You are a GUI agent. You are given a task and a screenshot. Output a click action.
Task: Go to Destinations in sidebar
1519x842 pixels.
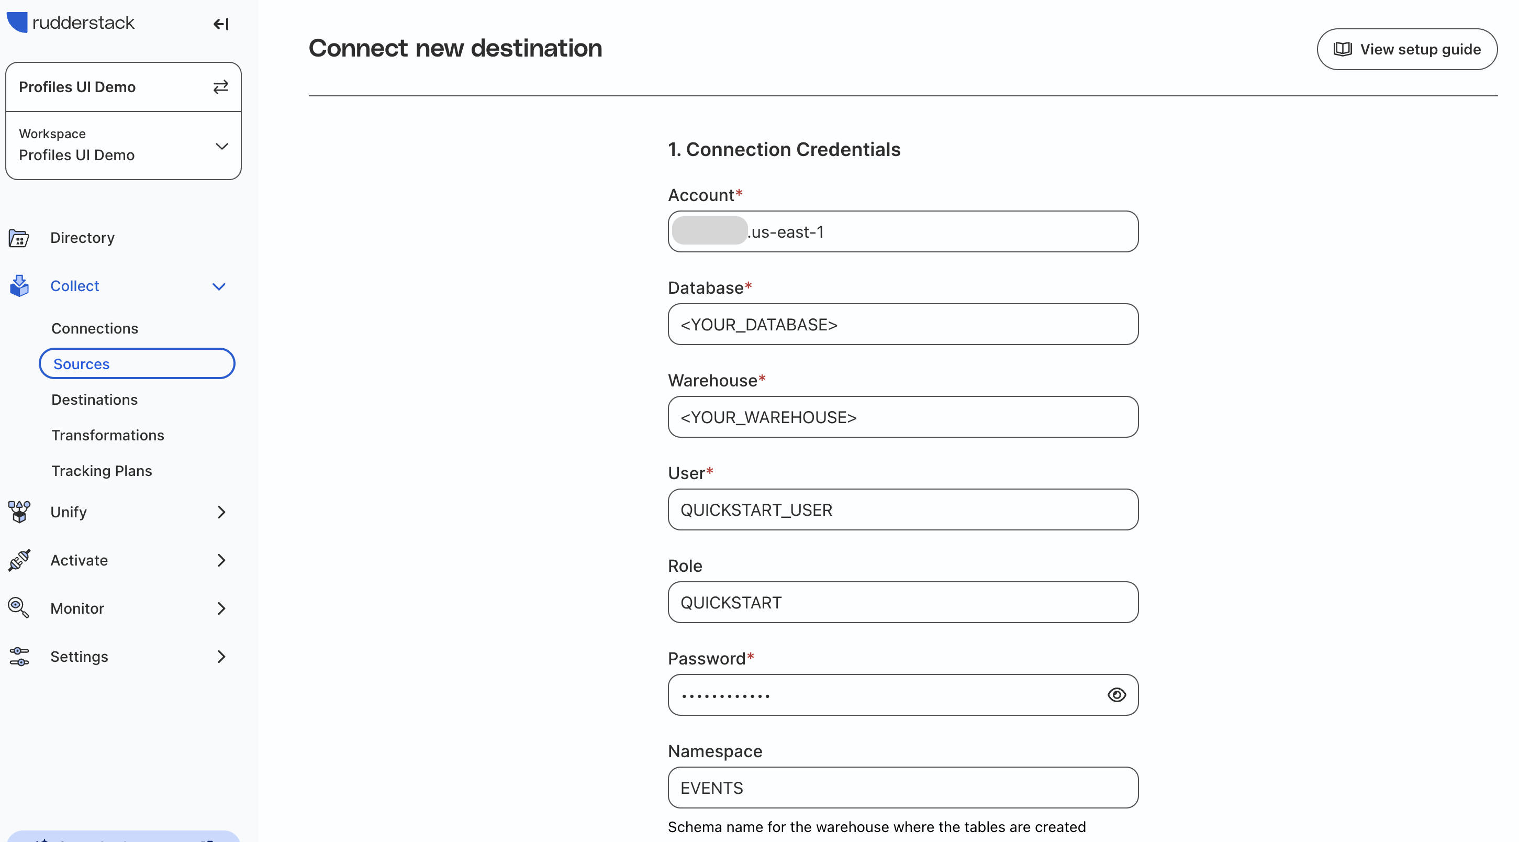click(x=94, y=400)
